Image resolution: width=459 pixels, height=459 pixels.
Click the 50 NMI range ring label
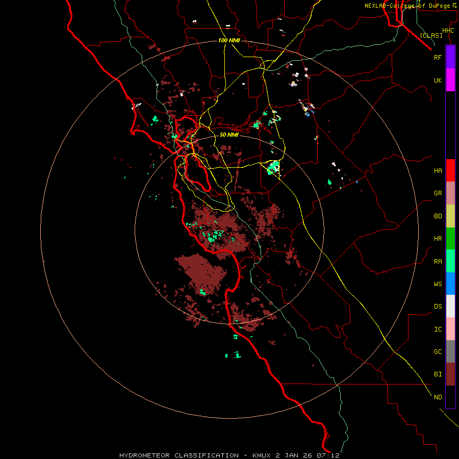point(229,135)
